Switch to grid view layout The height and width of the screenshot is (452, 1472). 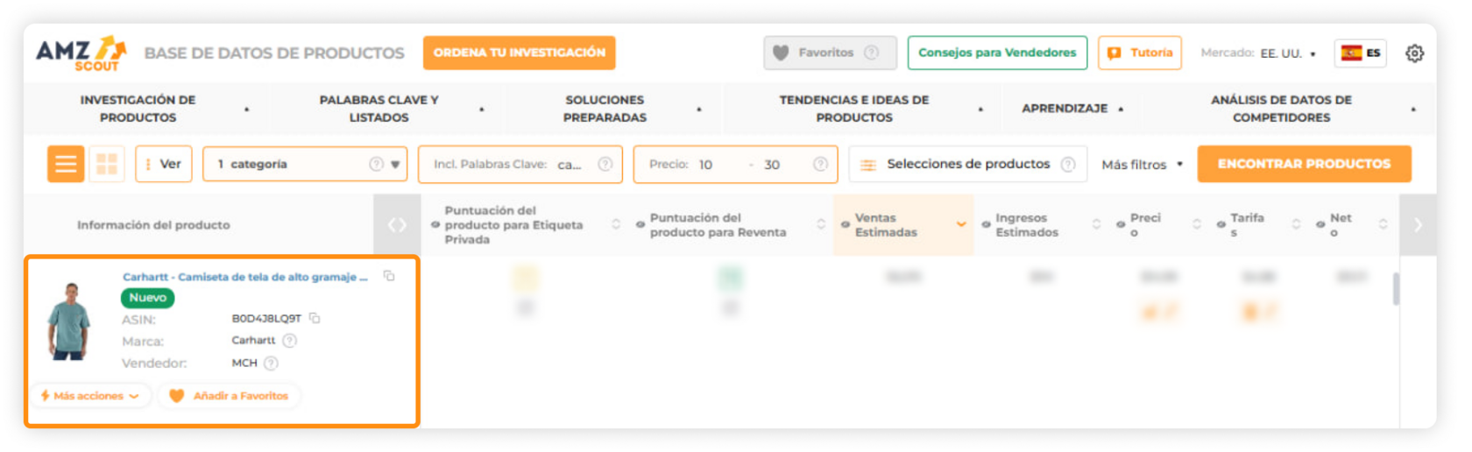(107, 164)
